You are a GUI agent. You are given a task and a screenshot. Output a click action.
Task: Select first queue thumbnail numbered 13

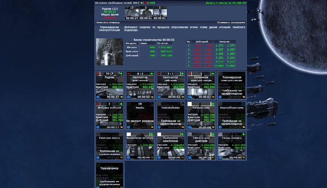pyautogui.click(x=132, y=13)
